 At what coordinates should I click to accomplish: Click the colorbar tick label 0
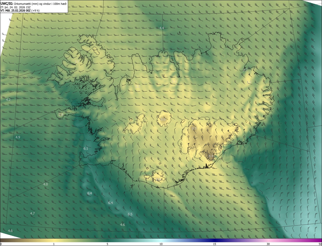[1, 244]
